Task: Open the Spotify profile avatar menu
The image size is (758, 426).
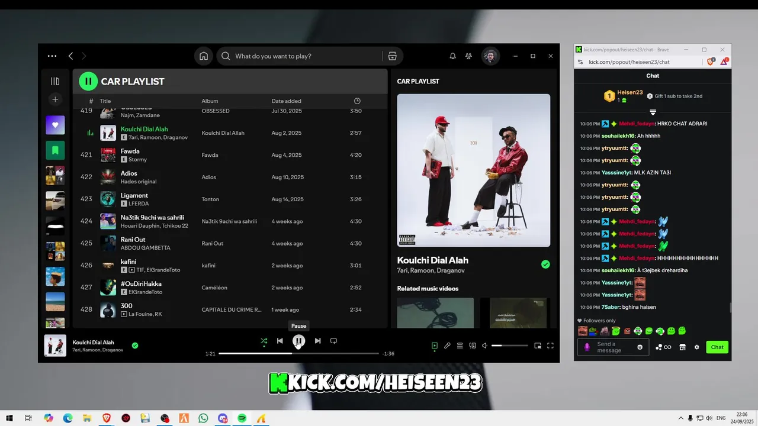Action: (x=490, y=56)
